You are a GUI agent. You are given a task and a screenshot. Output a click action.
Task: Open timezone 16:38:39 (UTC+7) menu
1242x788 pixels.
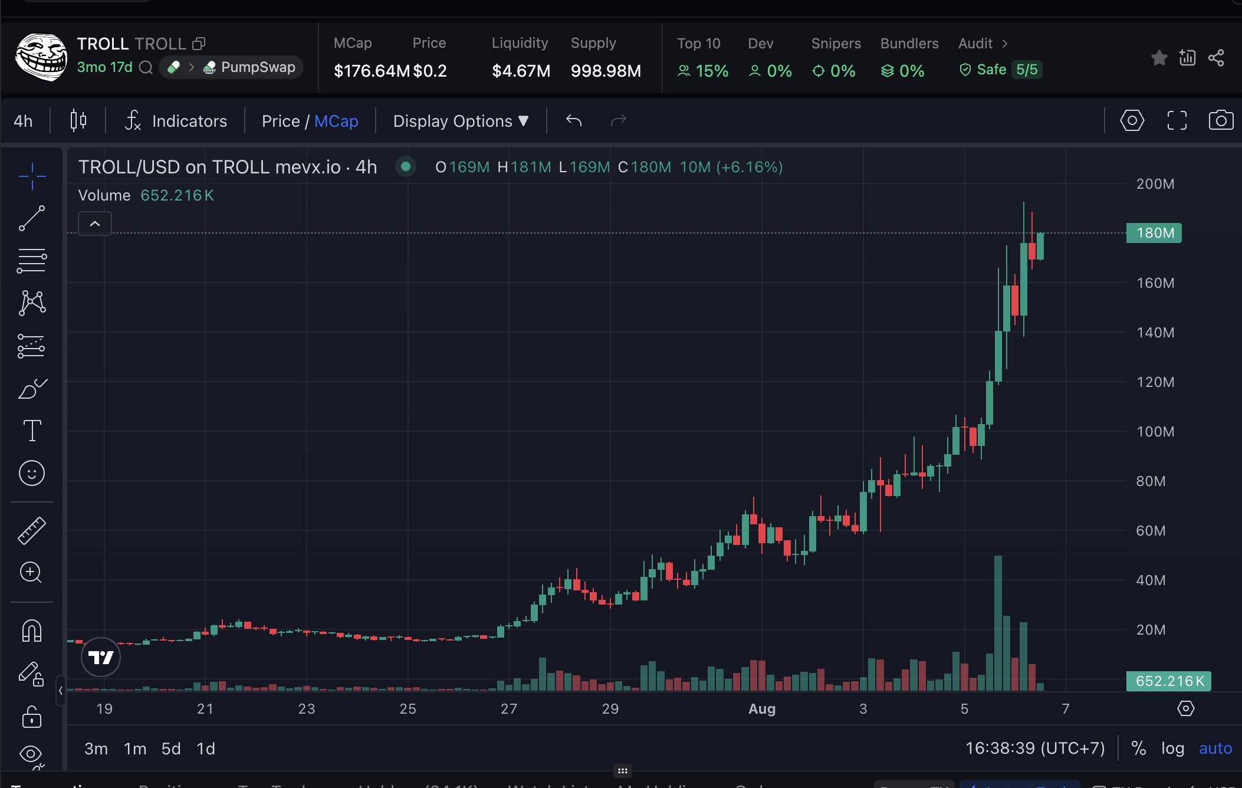pos(1035,748)
